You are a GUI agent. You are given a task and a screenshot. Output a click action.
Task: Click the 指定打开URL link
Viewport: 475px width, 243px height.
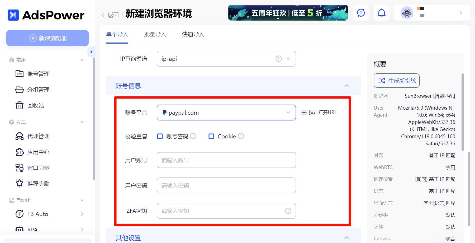click(319, 113)
